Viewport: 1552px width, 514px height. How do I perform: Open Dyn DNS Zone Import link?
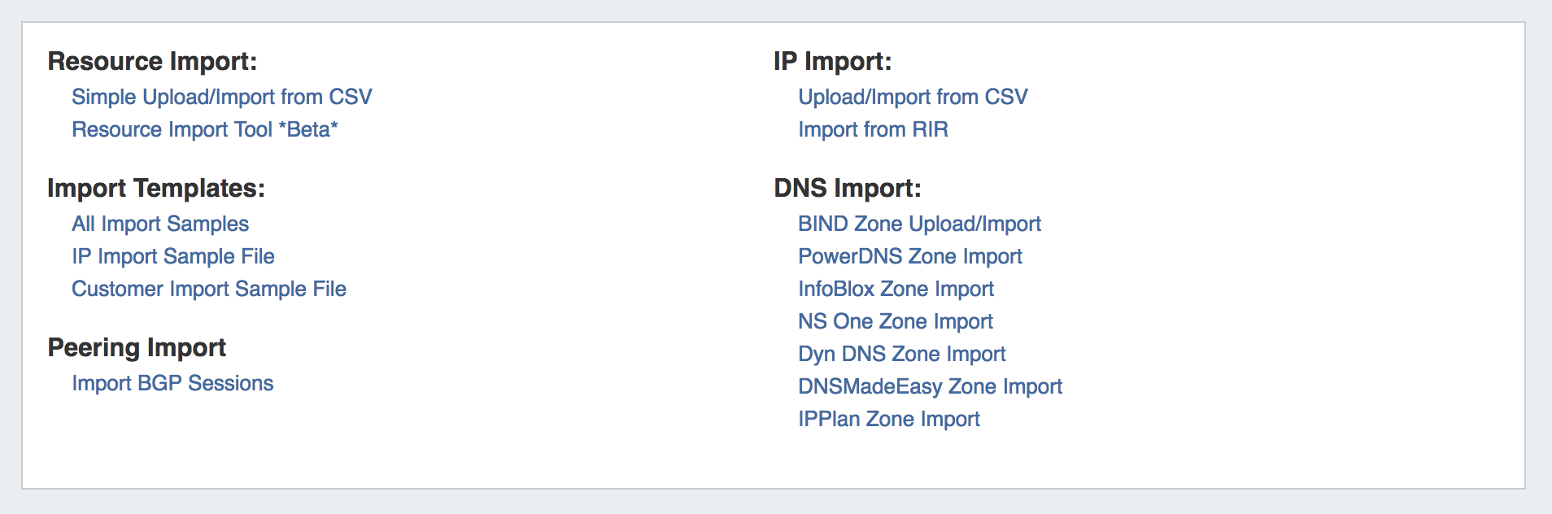pyautogui.click(x=901, y=354)
